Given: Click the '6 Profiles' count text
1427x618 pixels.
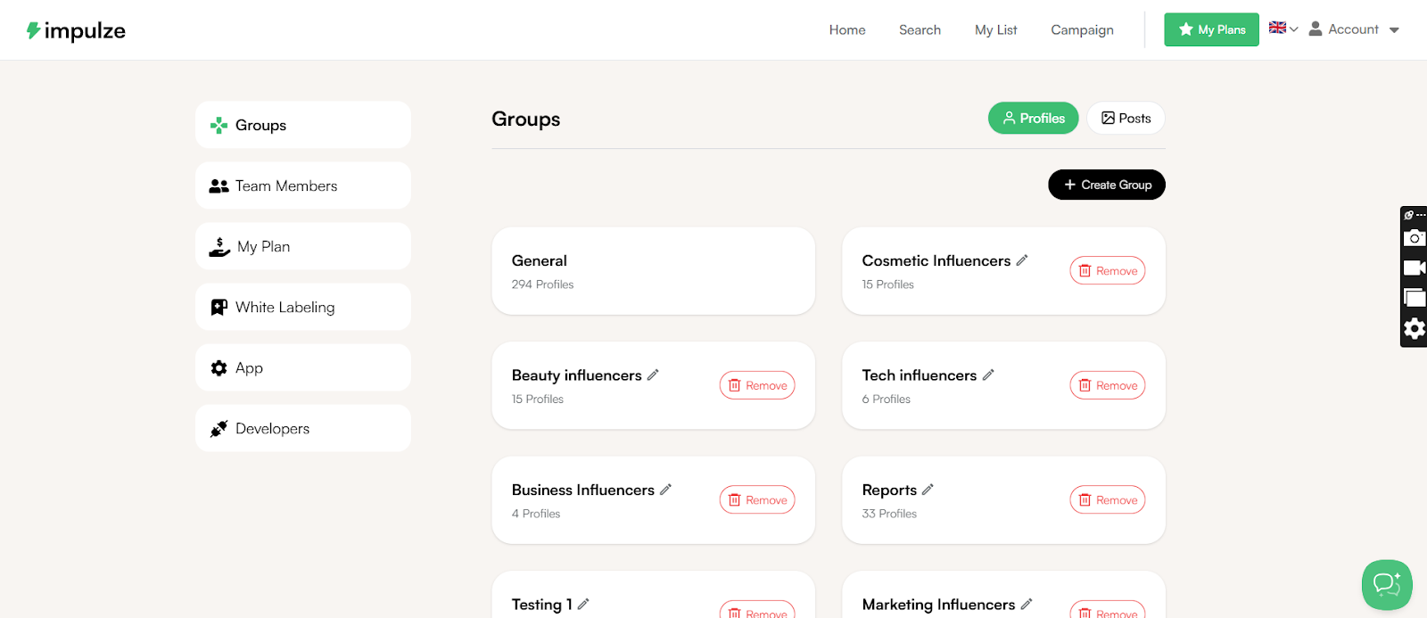Looking at the screenshot, I should click(886, 400).
